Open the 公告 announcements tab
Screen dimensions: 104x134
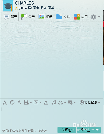click(28, 17)
